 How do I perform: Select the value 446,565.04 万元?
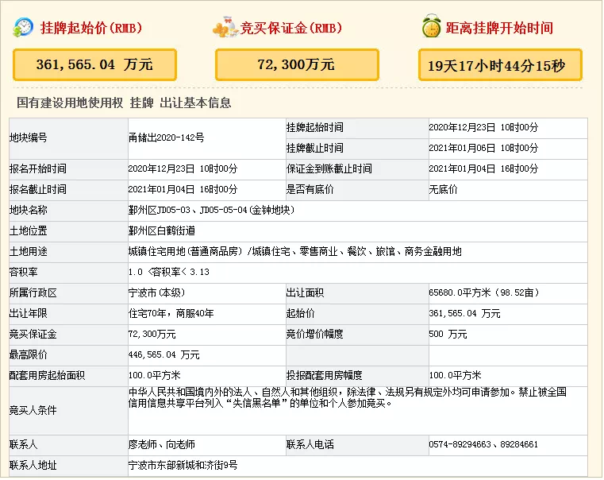point(164,355)
